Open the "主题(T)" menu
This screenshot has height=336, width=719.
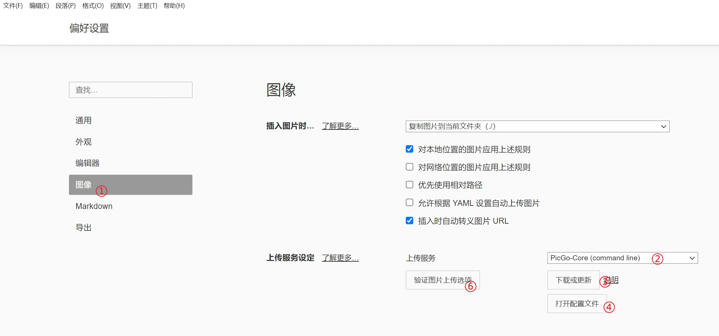pyautogui.click(x=147, y=6)
